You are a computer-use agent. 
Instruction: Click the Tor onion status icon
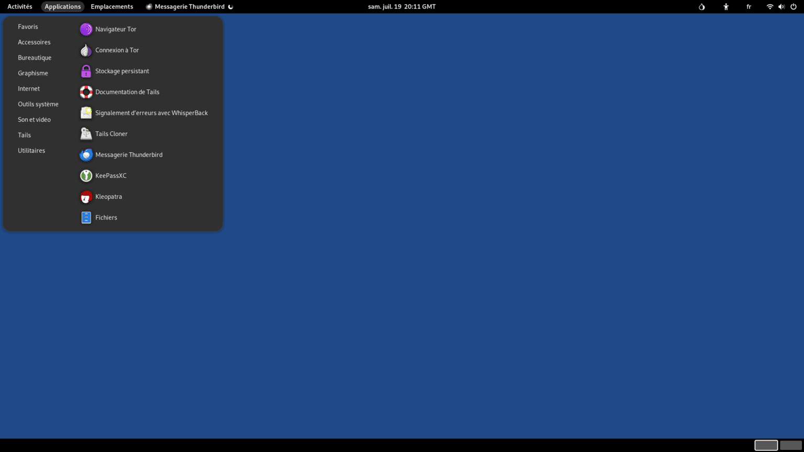coord(701,7)
